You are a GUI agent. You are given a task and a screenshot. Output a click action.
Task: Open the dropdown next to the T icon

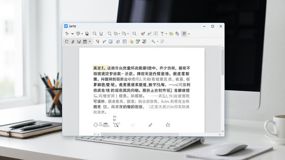pyautogui.click(x=166, y=34)
